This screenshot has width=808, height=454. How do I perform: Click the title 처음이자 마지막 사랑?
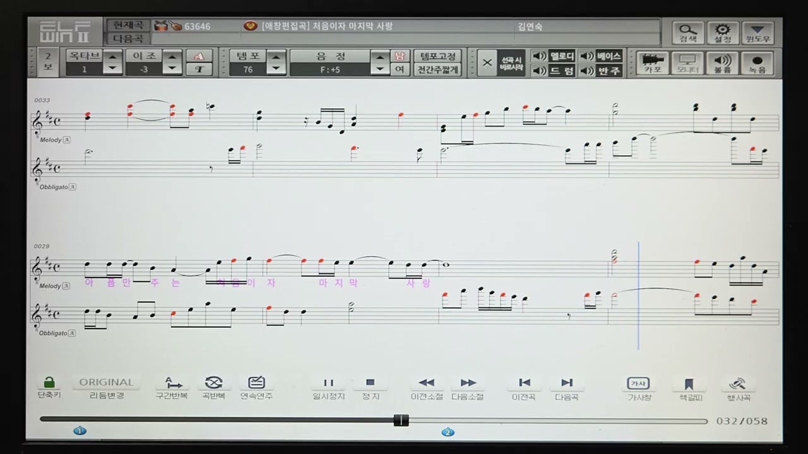352,26
